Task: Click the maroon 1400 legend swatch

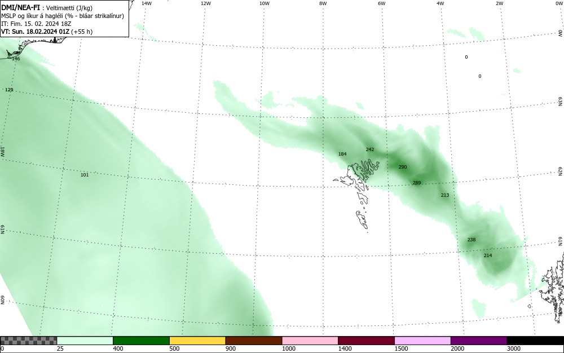Action: coord(366,341)
